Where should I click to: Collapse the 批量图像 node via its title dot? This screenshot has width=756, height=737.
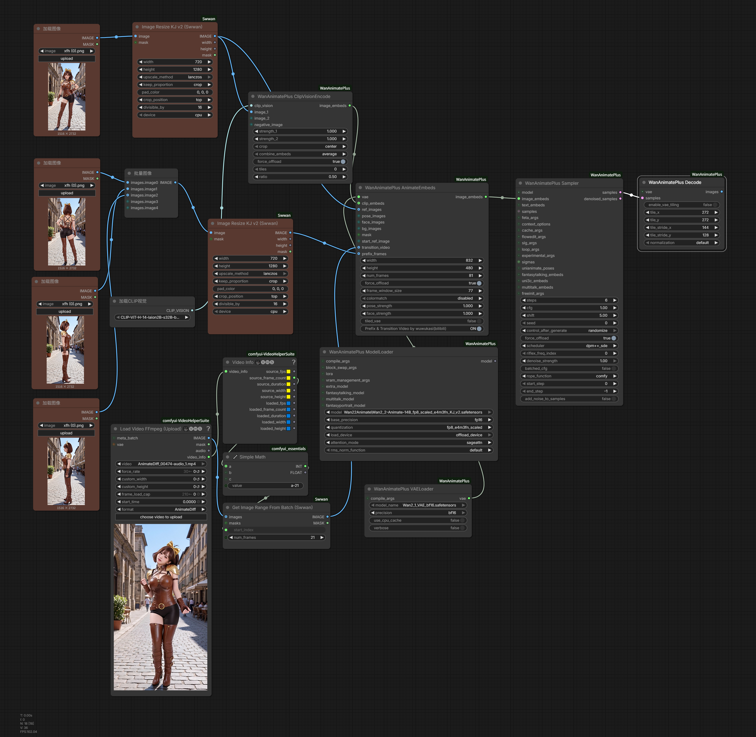[x=129, y=173]
